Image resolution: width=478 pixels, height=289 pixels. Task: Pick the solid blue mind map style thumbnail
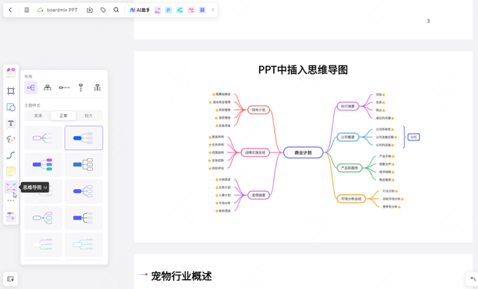click(84, 138)
